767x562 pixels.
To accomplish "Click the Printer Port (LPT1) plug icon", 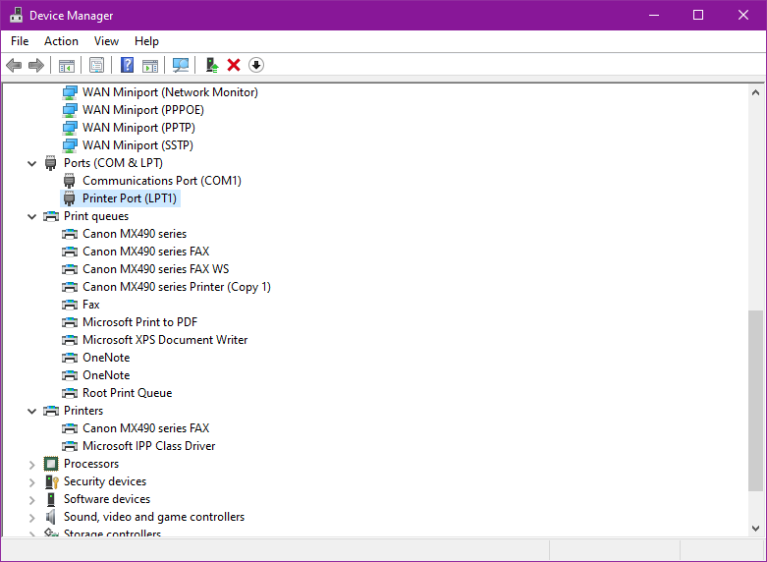I will [70, 198].
